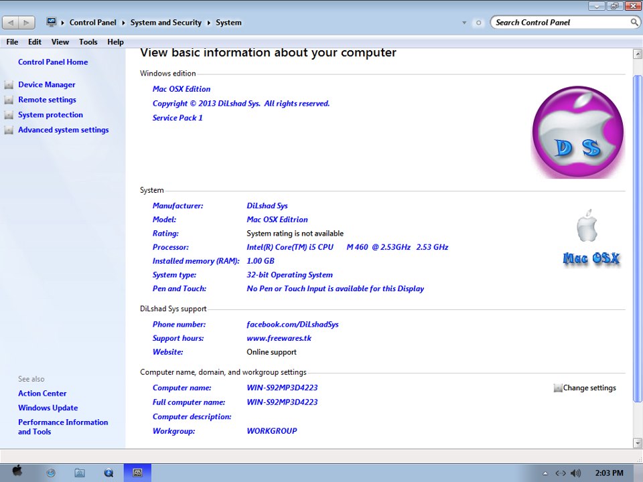643x482 pixels.
Task: Open the Edit menu
Action: tap(34, 42)
